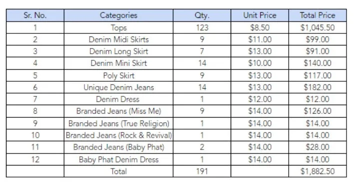Click Branded Jeans (Baby Phat) cell
Viewport: 357px width, 188px height.
pos(118,147)
